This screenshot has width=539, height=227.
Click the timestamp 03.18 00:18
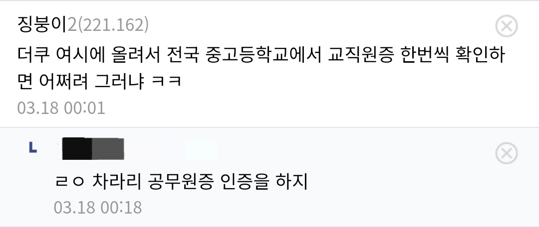(x=98, y=208)
